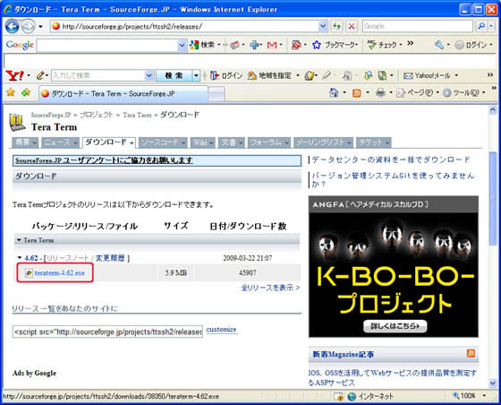Click 全リリースを表示 link
The image size is (501, 405).
[270, 288]
